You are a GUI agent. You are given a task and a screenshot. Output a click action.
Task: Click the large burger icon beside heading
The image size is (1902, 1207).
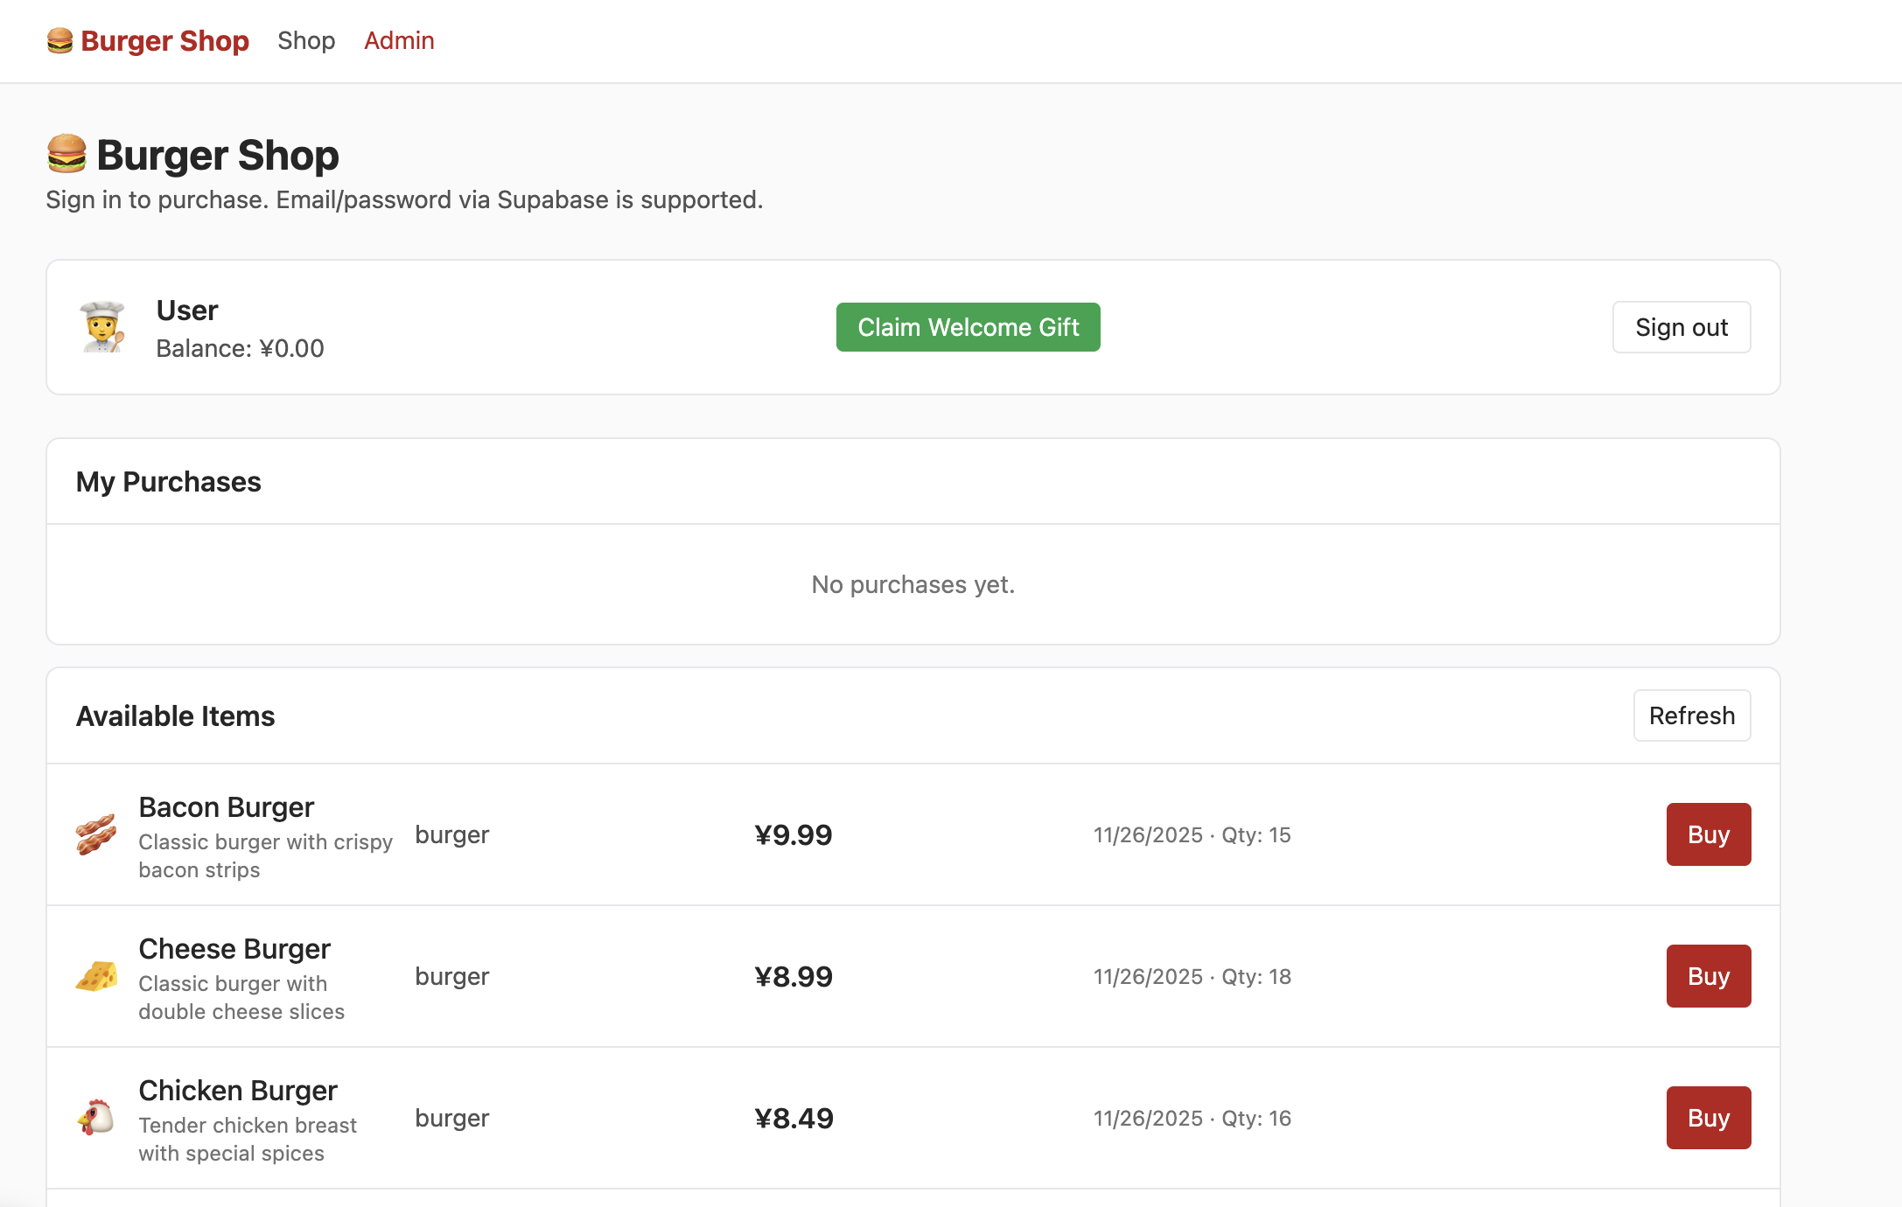(66, 154)
